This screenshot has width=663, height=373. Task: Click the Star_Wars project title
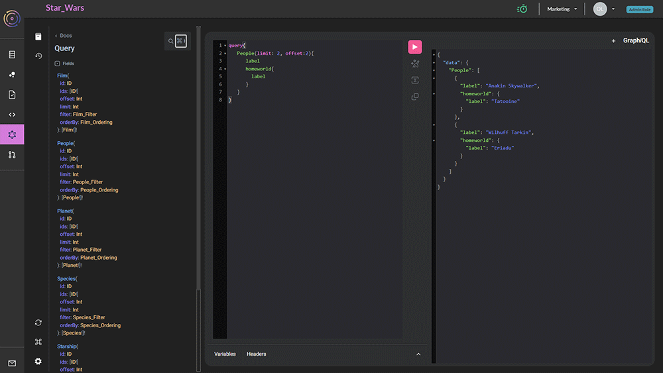tap(65, 8)
